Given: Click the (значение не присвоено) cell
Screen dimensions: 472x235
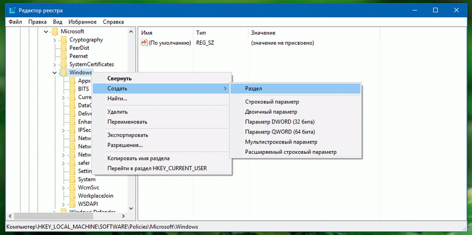Looking at the screenshot, I should [x=282, y=43].
